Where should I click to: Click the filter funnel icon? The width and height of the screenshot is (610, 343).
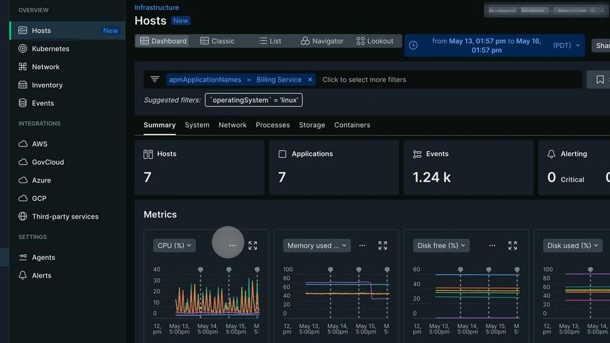click(155, 80)
